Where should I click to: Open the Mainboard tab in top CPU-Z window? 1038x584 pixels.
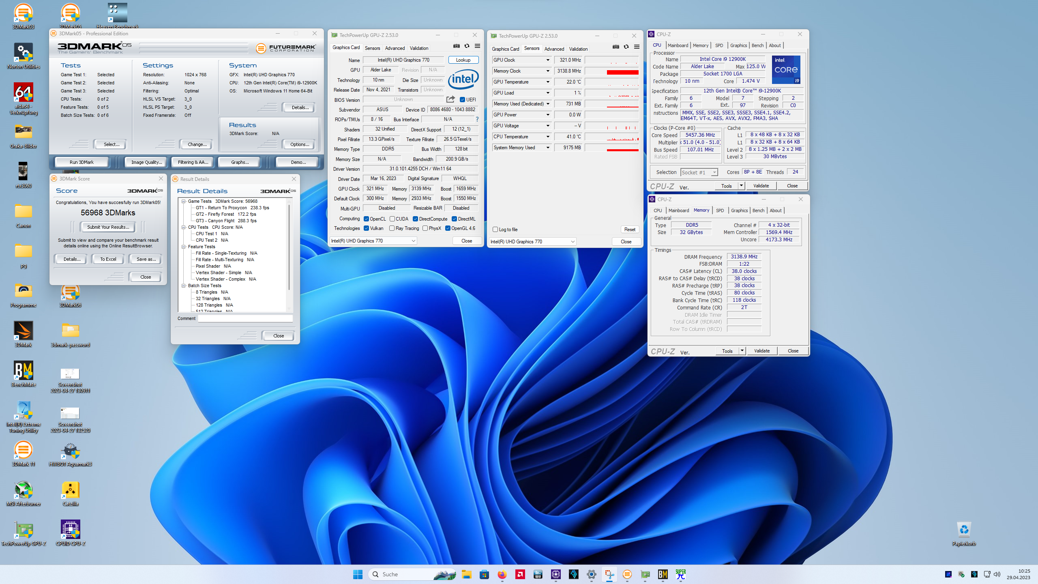[x=678, y=45]
